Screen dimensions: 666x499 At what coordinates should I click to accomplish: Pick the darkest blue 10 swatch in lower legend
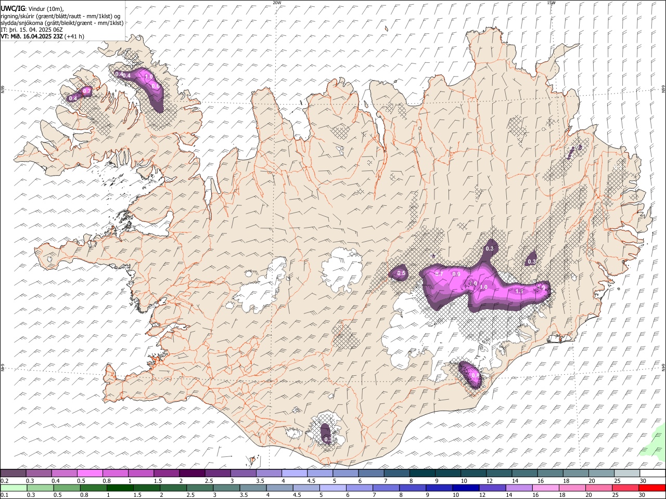point(465,488)
